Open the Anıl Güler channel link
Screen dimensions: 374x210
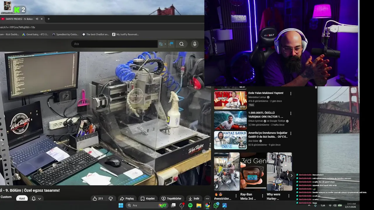(x=253, y=141)
